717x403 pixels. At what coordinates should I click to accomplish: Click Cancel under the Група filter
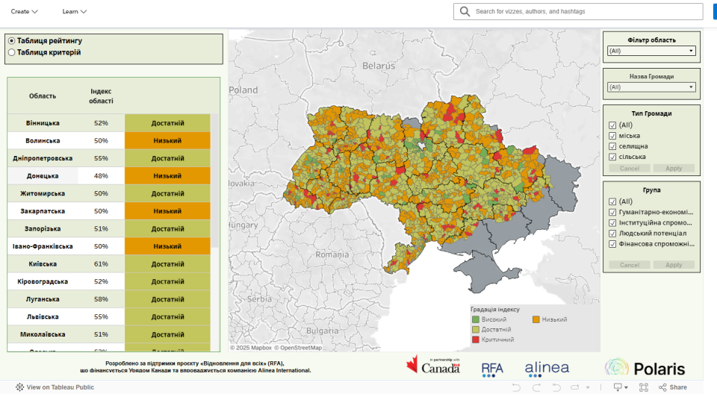coord(629,265)
